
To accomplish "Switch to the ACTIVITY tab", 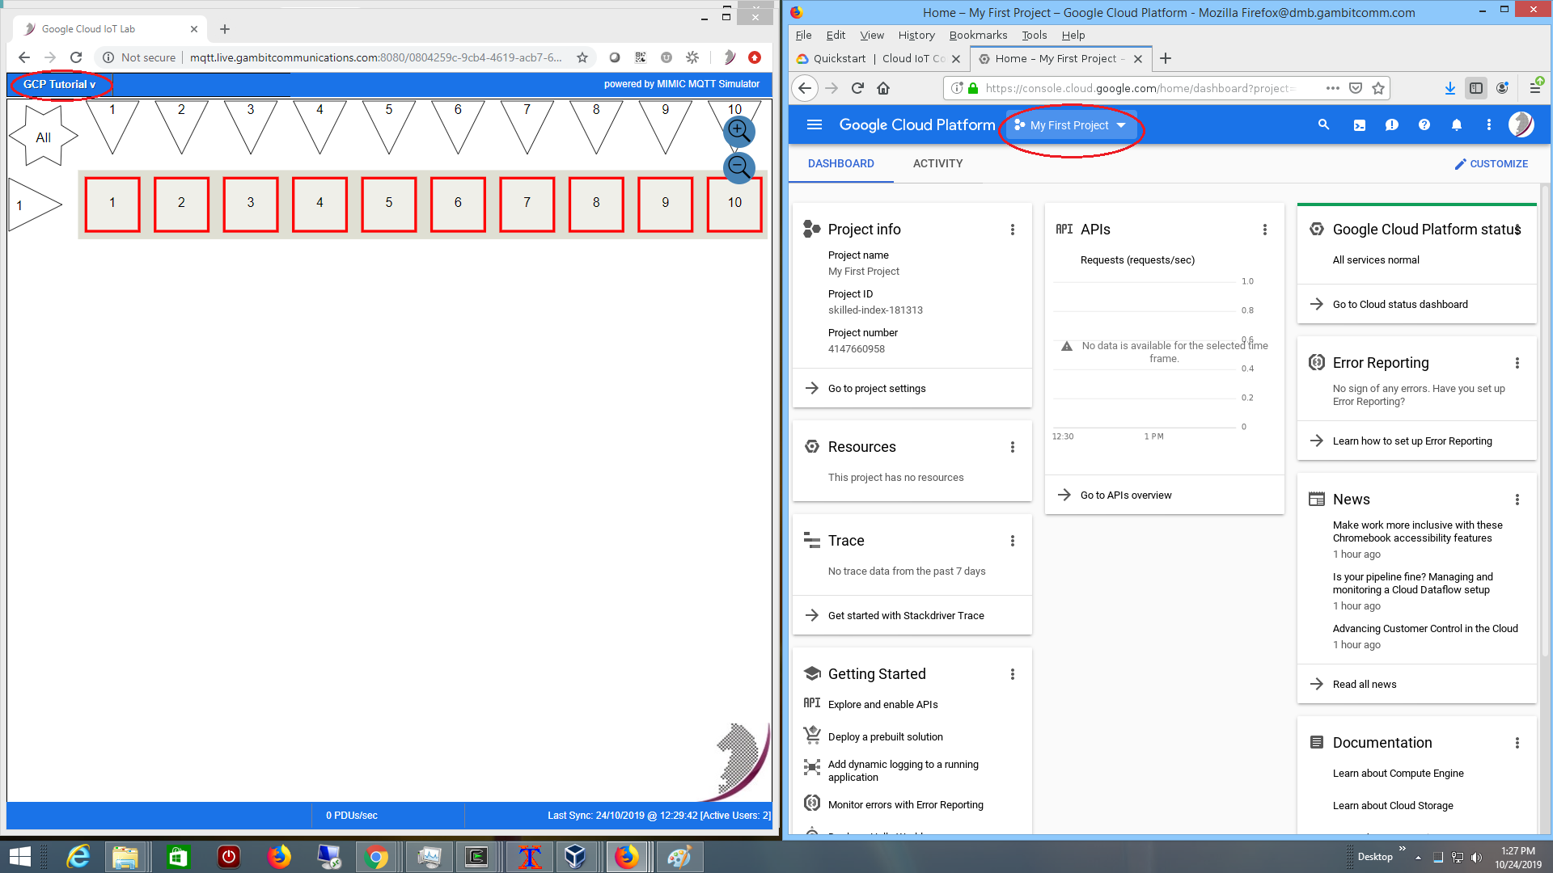I will click(x=938, y=163).
